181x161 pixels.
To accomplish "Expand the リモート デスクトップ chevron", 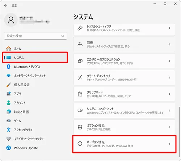I will point(169,78).
